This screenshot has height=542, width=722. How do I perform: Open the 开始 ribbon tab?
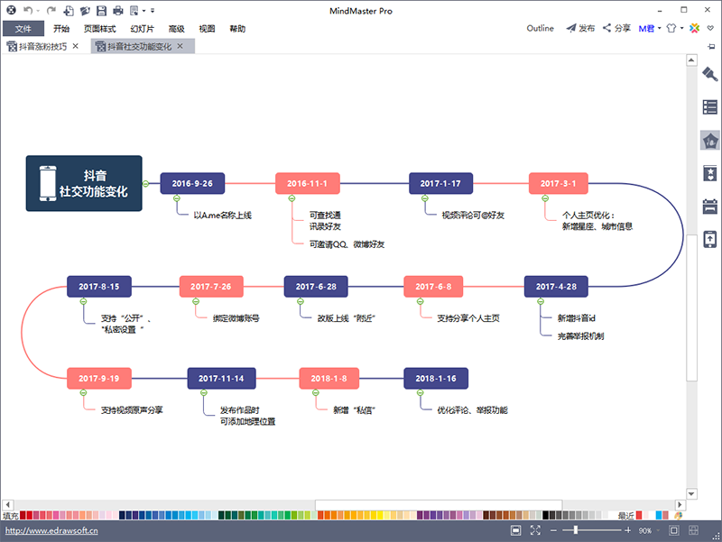click(x=61, y=29)
